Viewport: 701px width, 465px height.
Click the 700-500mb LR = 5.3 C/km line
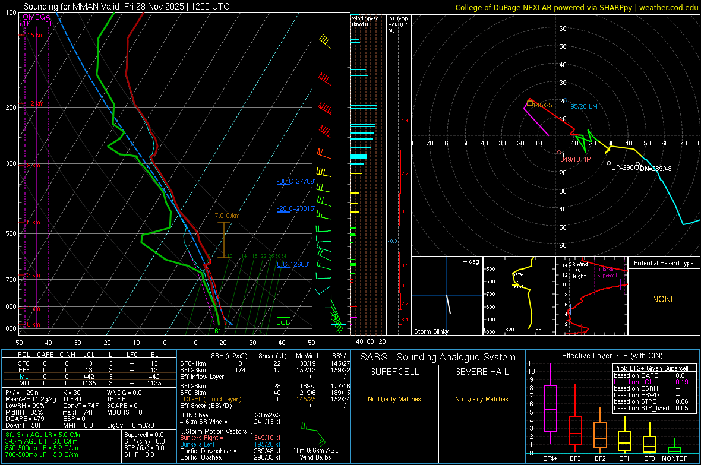(x=42, y=454)
